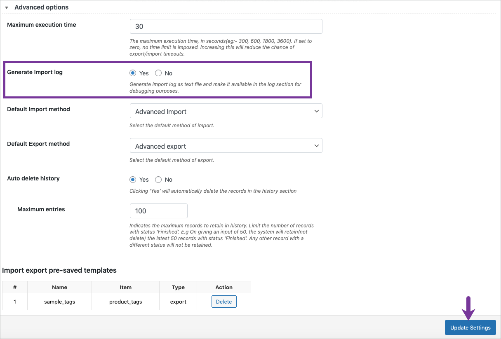Disable Auto delete history
This screenshot has height=339, width=501.
(158, 179)
